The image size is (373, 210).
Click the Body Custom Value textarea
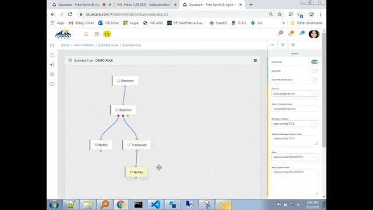[294, 182]
